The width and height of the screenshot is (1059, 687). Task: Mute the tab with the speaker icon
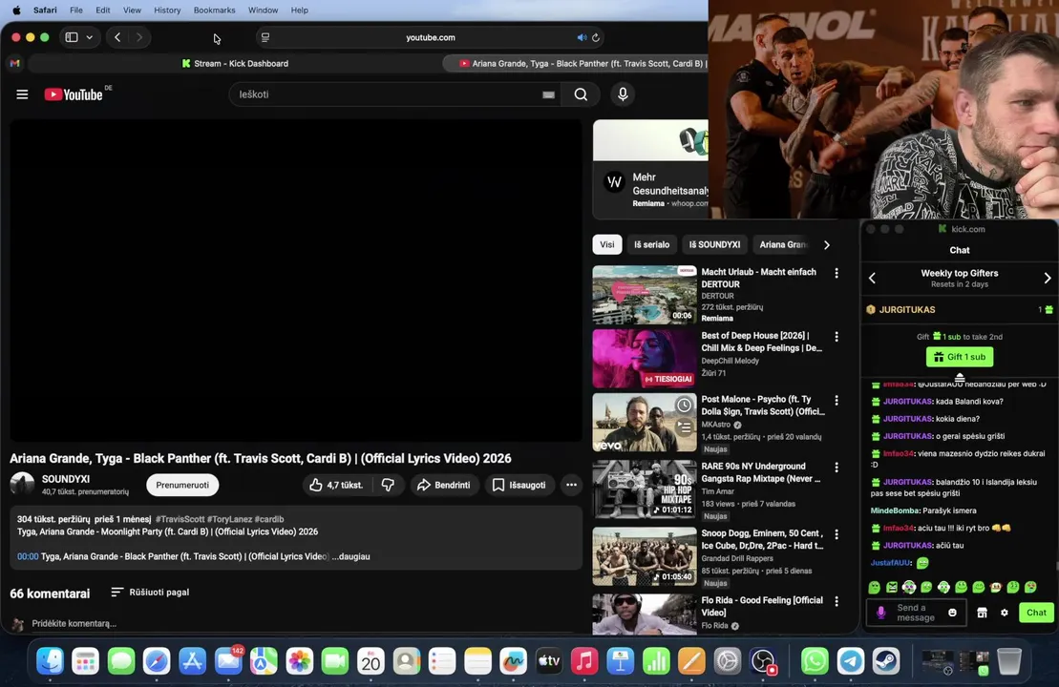coord(582,38)
